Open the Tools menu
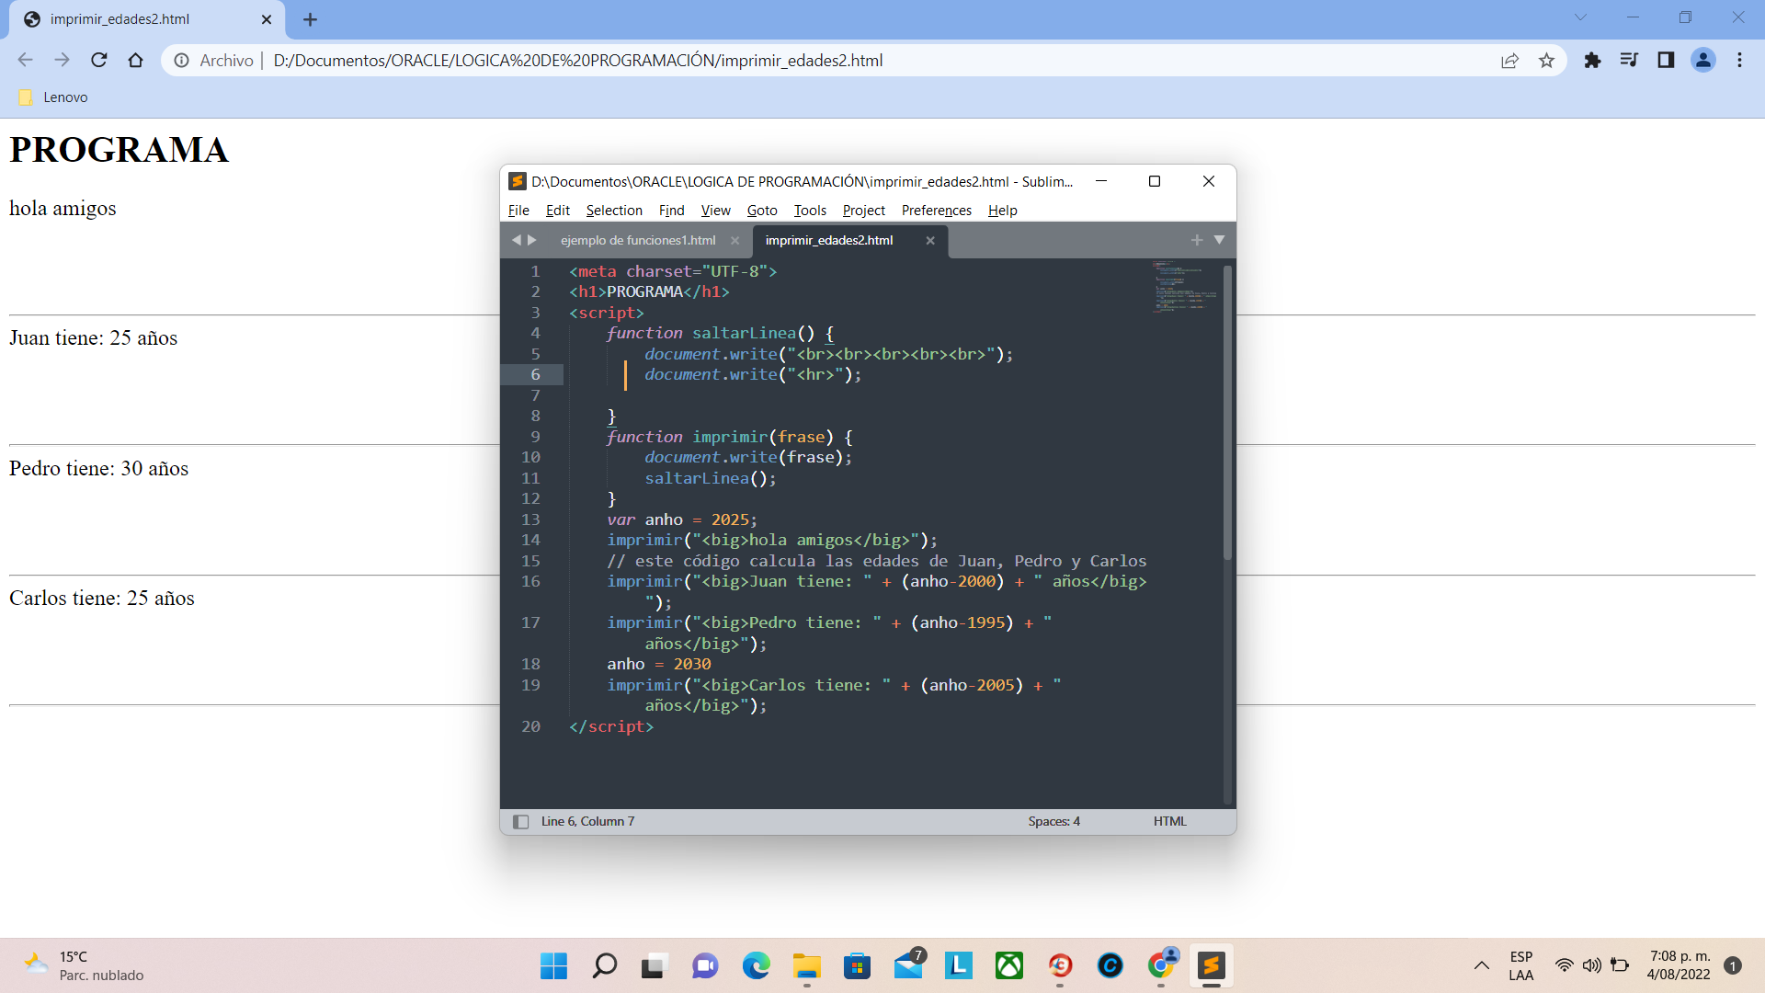 tap(810, 211)
